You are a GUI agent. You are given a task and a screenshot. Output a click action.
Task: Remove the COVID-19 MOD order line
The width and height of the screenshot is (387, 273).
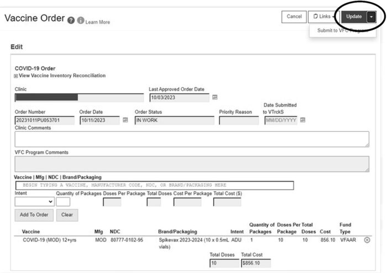[367, 240]
